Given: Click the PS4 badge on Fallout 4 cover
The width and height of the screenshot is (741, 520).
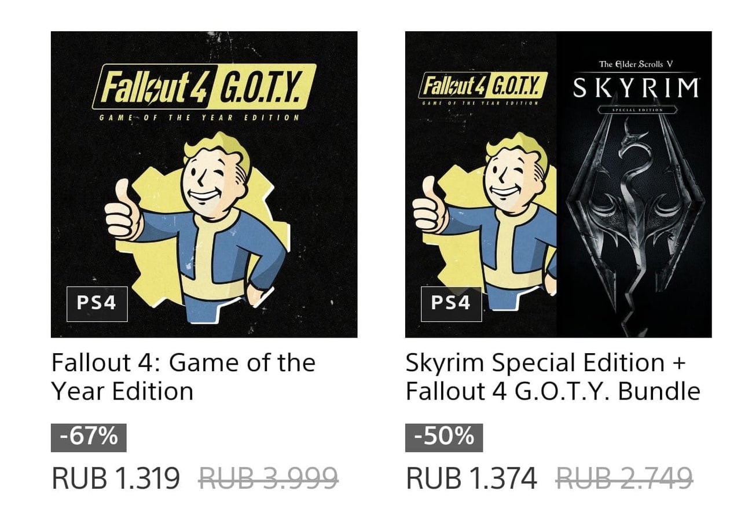Looking at the screenshot, I should point(97,303).
